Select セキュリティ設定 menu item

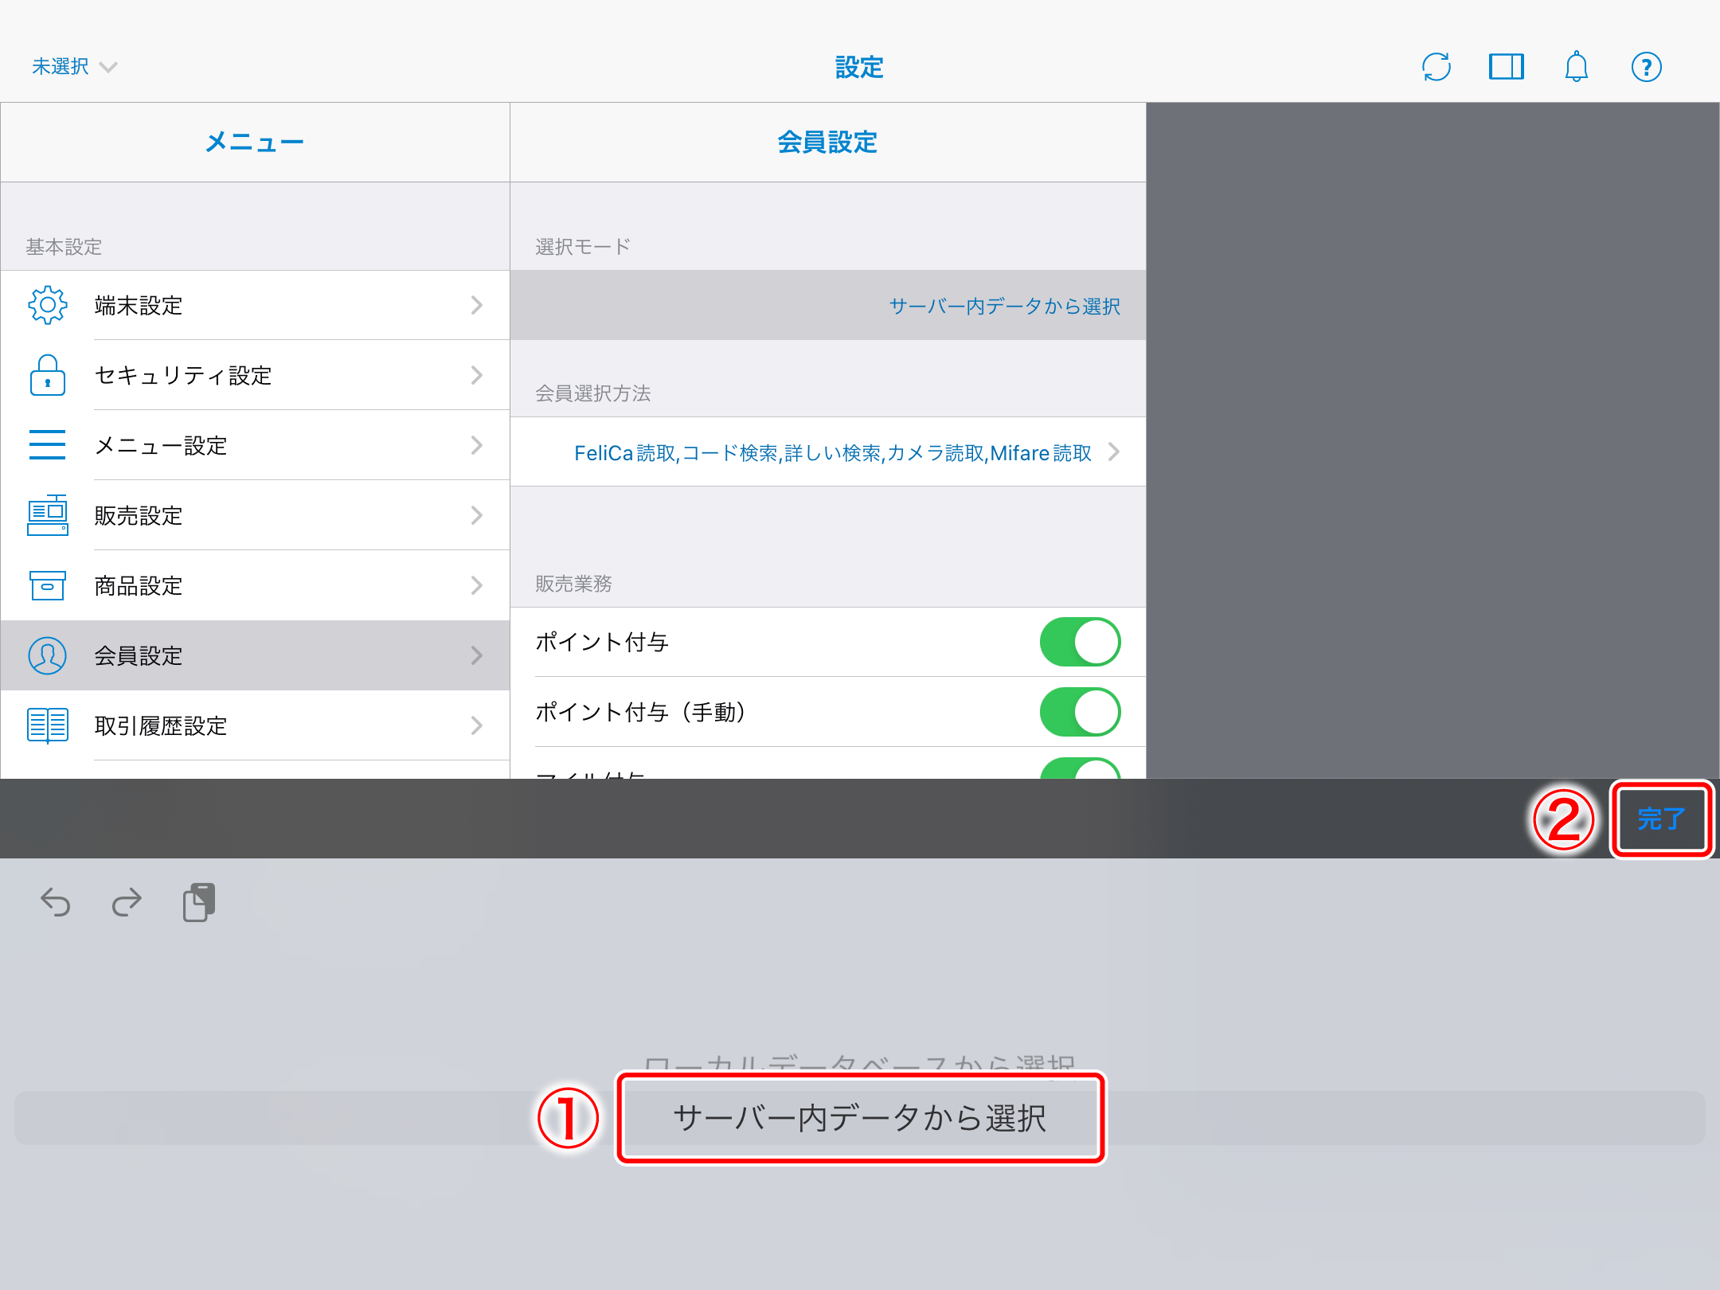pos(255,375)
